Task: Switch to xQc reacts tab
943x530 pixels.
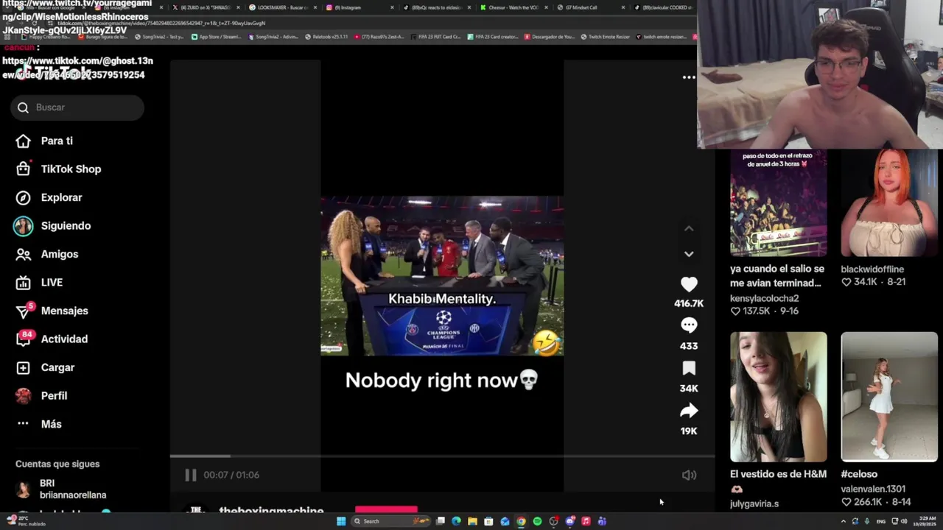Action: (437, 7)
